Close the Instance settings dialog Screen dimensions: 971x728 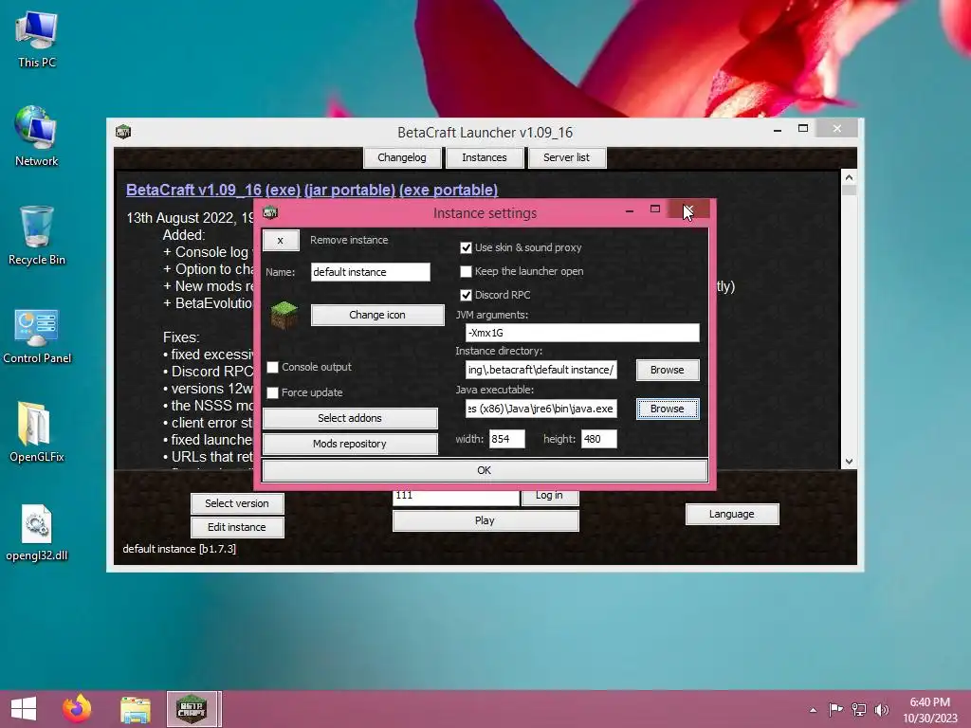point(688,209)
